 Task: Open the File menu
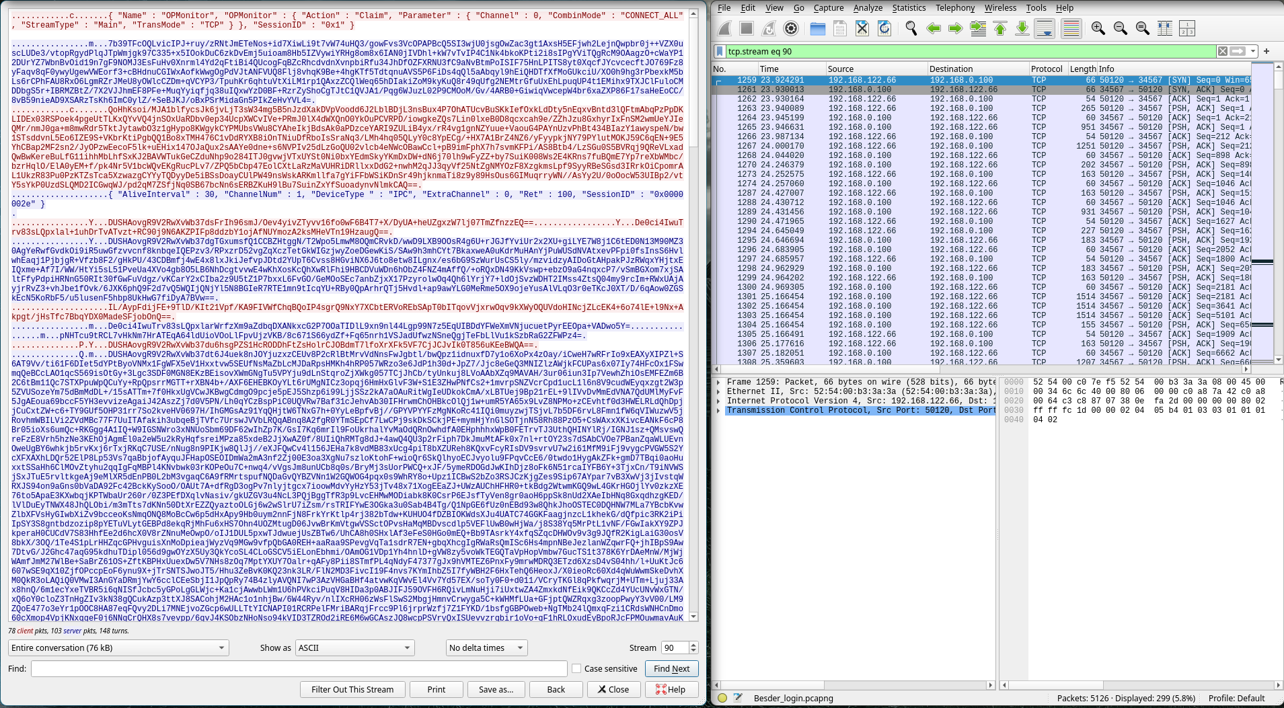pos(724,7)
